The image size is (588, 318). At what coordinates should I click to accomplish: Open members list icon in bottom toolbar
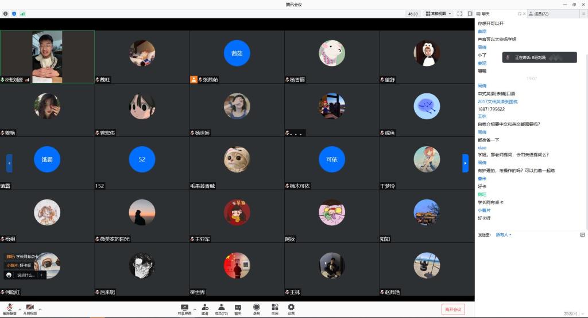[x=221, y=308]
